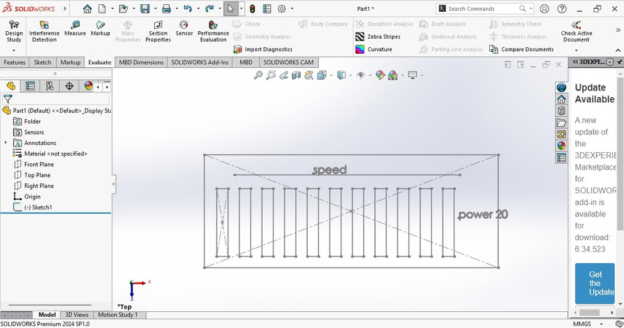Screen dimensions: 624x328
Task: Open the Appearances task pane tab
Action: click(x=561, y=145)
